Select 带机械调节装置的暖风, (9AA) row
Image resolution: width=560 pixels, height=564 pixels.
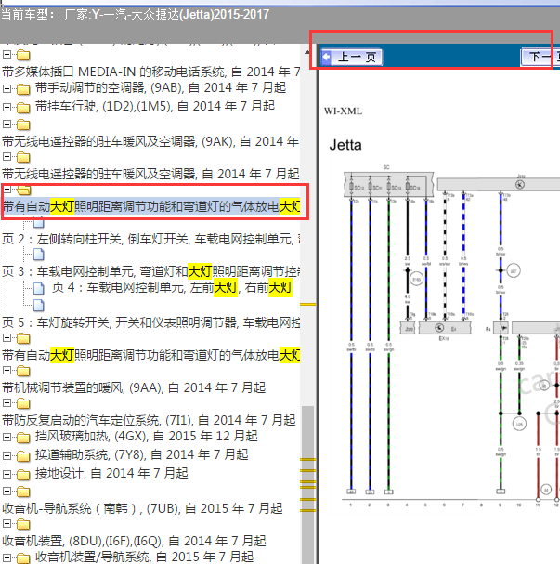tap(134, 387)
